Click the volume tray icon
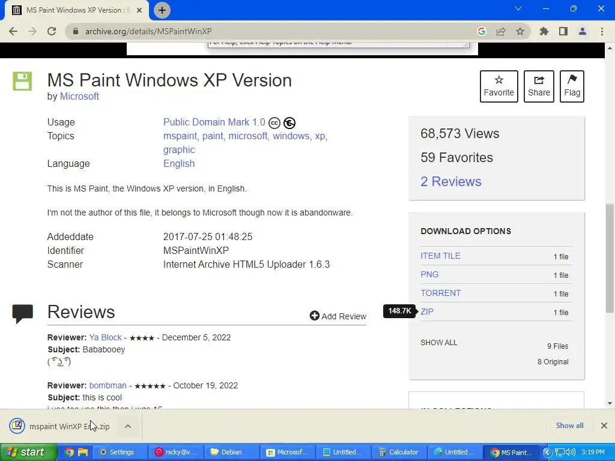 571,453
